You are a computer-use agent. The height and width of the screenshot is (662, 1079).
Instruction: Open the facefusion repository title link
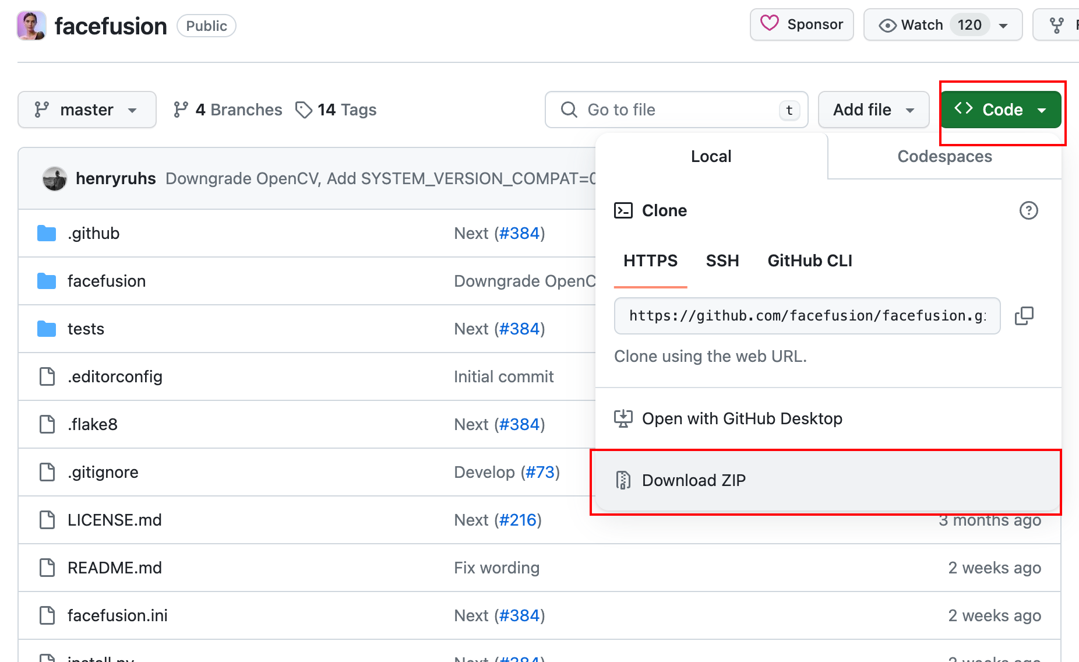(111, 26)
